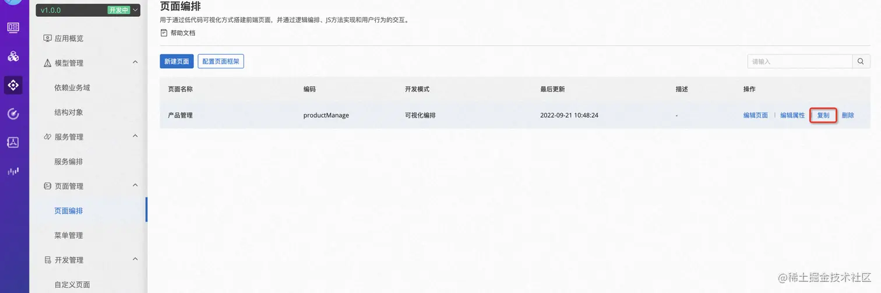
Task: Click the bar chart icon in the purple sidebar
Action: tap(13, 171)
